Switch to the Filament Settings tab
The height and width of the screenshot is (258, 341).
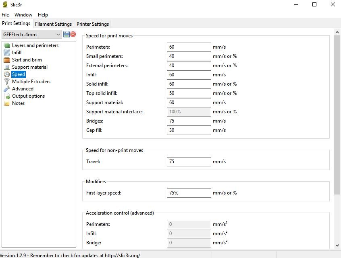(x=53, y=24)
